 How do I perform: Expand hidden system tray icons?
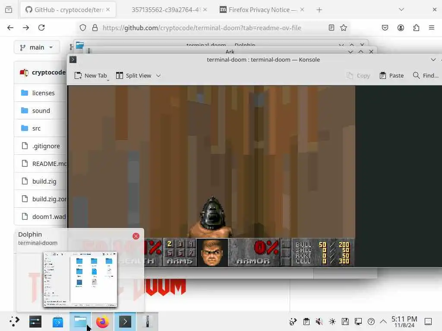[x=383, y=322]
